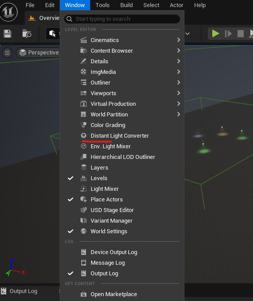Viewport: 253px width, 301px height.
Task: Open the toolbar dropdown chevron beside menu
Action: pyautogui.click(x=188, y=34)
